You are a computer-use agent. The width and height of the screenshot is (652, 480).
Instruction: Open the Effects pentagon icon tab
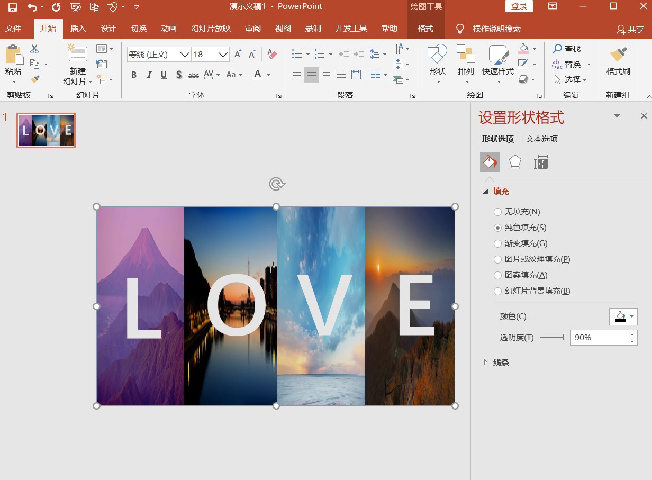click(x=515, y=162)
